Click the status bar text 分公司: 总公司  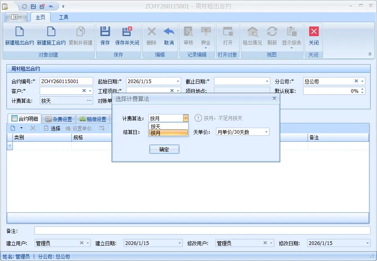54,257
